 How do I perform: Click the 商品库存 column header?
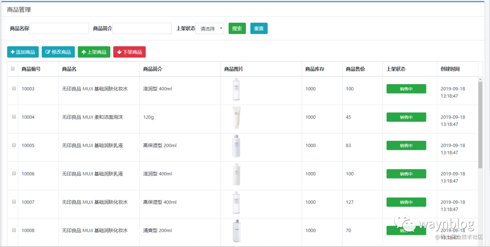click(315, 69)
